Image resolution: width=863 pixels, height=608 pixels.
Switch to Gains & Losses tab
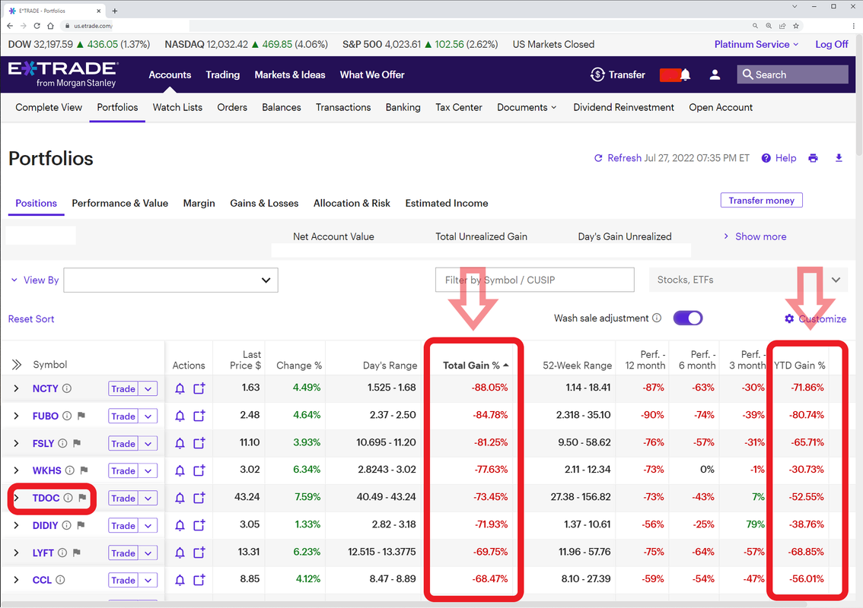point(264,204)
